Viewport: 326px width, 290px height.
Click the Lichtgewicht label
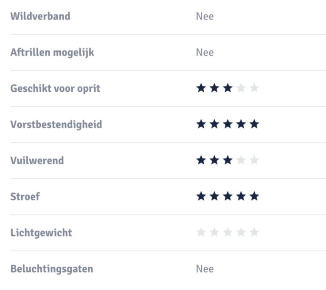[x=41, y=233]
